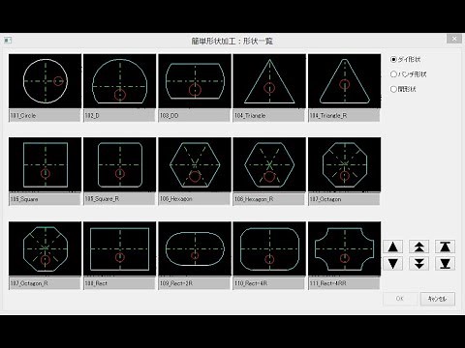Click the 106_Hexagon name label
Image resolution: width=465 pixels, height=348 pixels.
[x=194, y=199]
